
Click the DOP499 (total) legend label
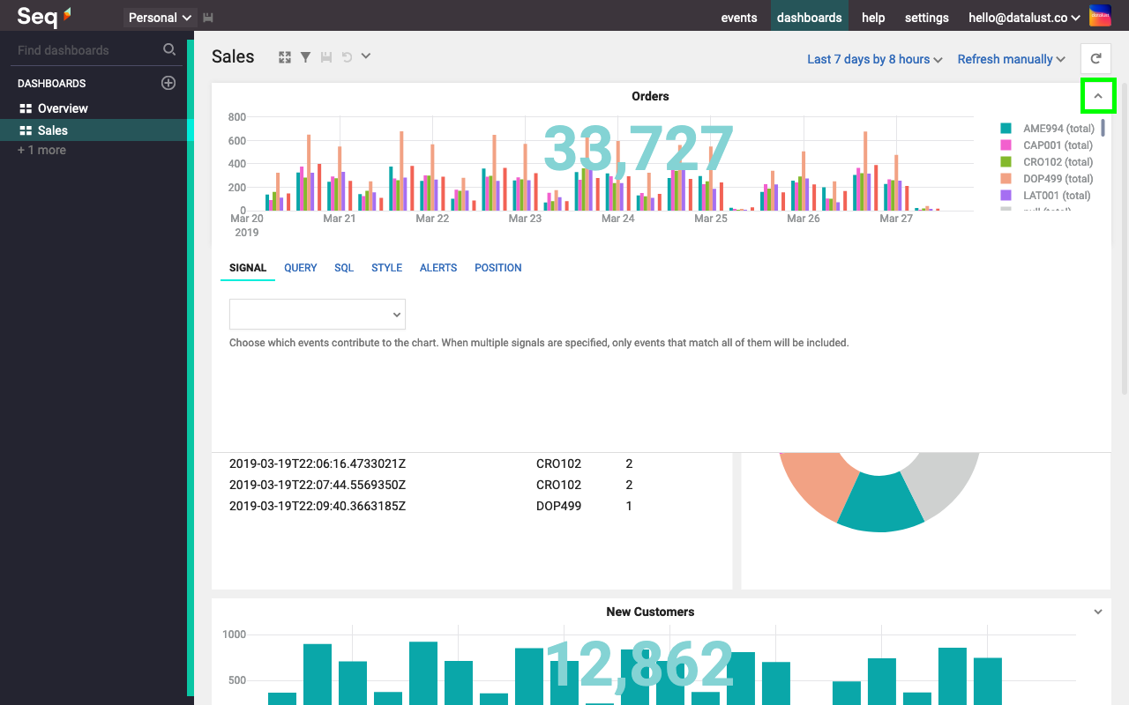coord(1058,179)
